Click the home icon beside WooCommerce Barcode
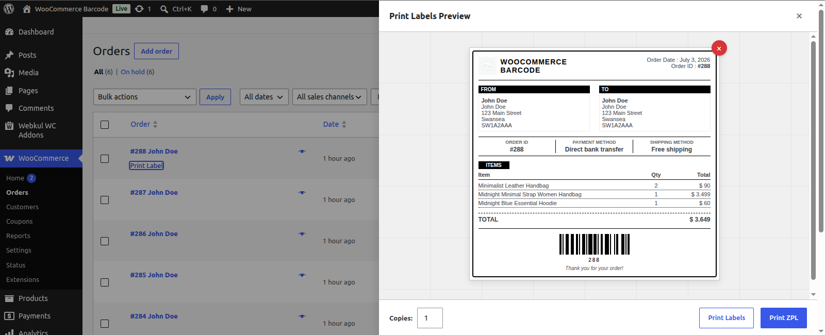The image size is (825, 335). pos(27,9)
